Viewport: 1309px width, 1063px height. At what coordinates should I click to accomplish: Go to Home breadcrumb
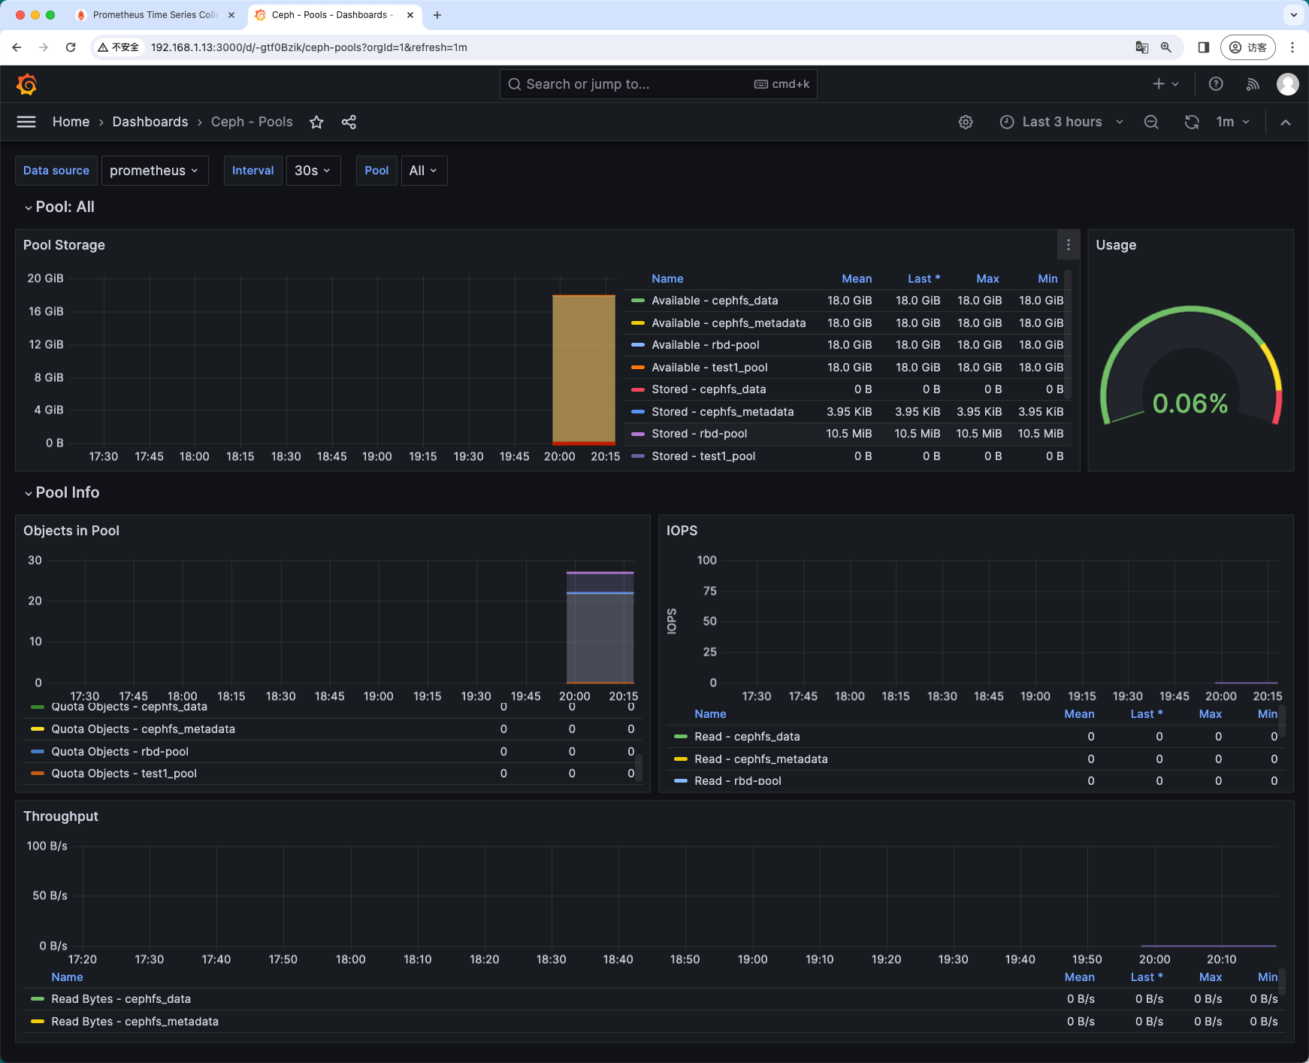coord(71,122)
